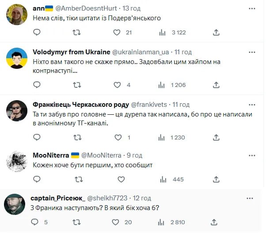This screenshot has width=266, height=237.
Task: Reply to MooNiterra's tweet
Action: pos(37,179)
